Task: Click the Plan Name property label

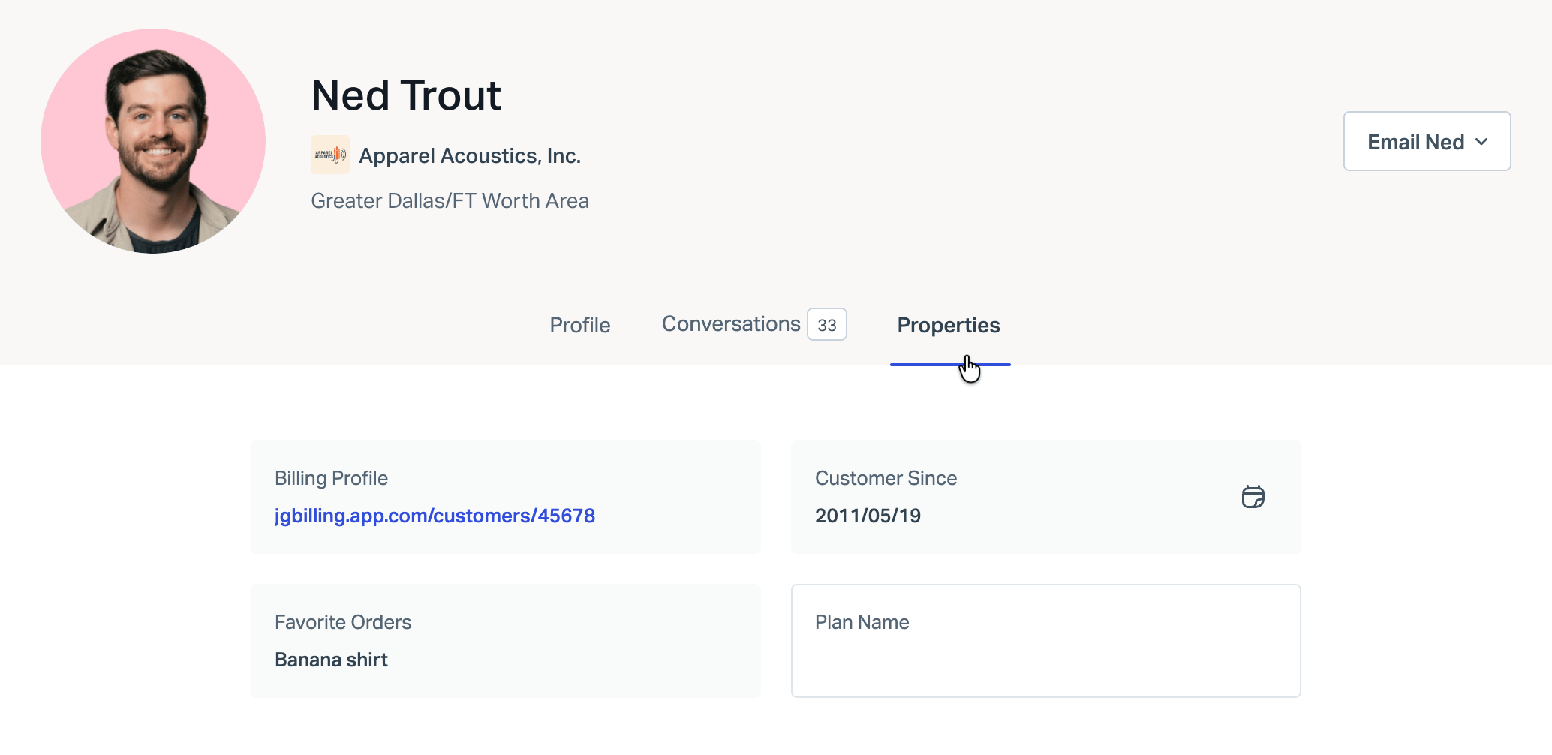Action: pos(862,622)
